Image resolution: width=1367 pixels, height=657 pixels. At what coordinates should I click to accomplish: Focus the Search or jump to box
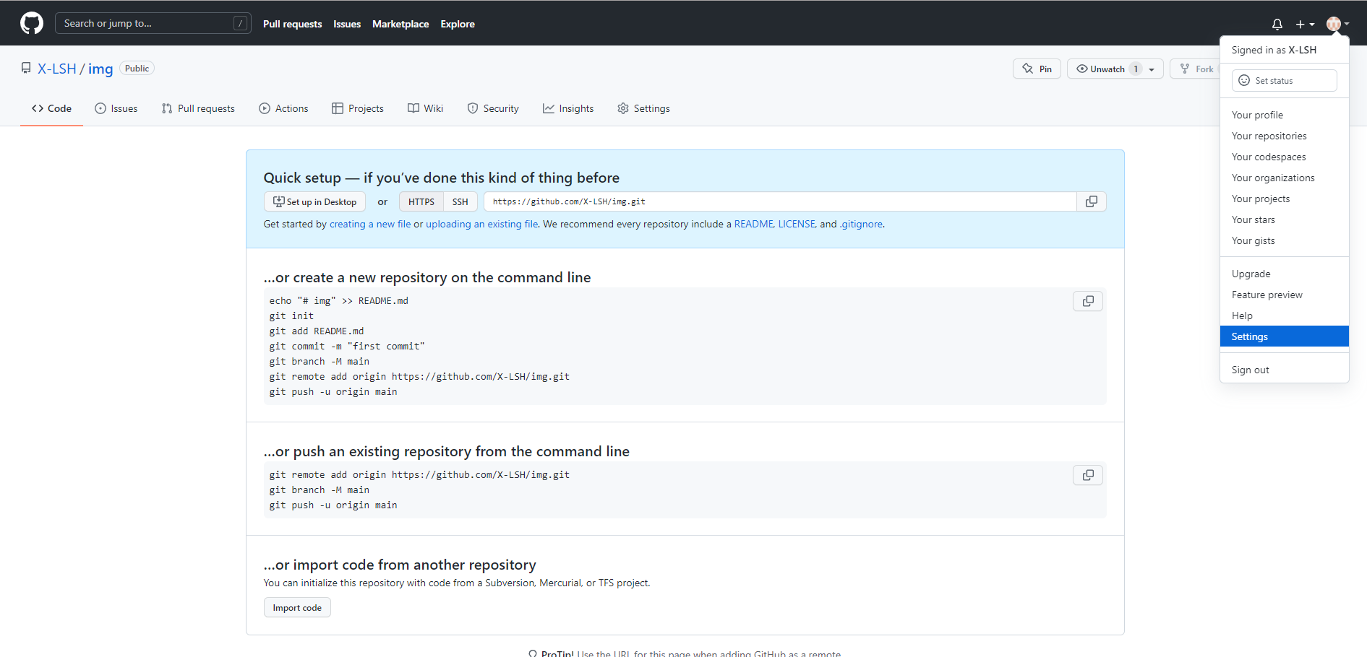153,23
